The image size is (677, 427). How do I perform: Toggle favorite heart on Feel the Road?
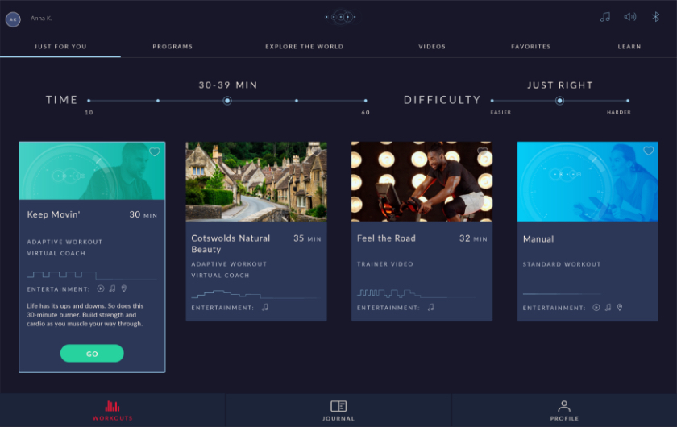[x=483, y=151]
